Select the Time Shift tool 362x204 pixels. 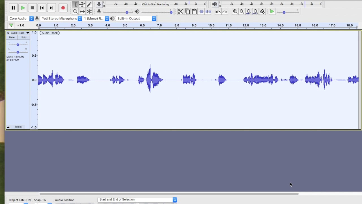point(82,12)
